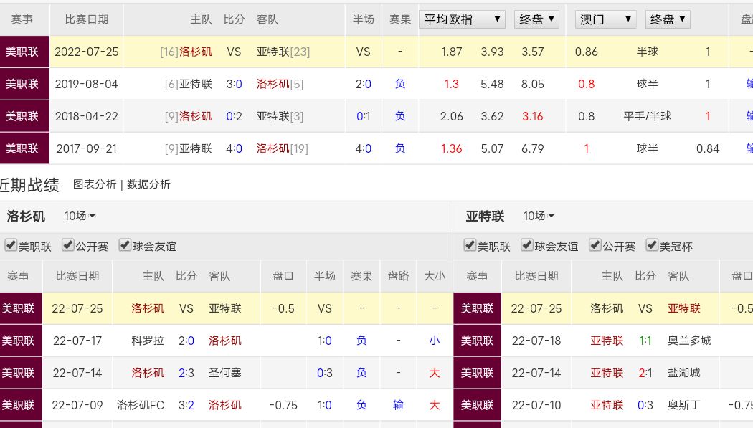This screenshot has height=428, width=753.
Task: Expand 终盘 dropdown beside 澳门
Action: click(668, 19)
